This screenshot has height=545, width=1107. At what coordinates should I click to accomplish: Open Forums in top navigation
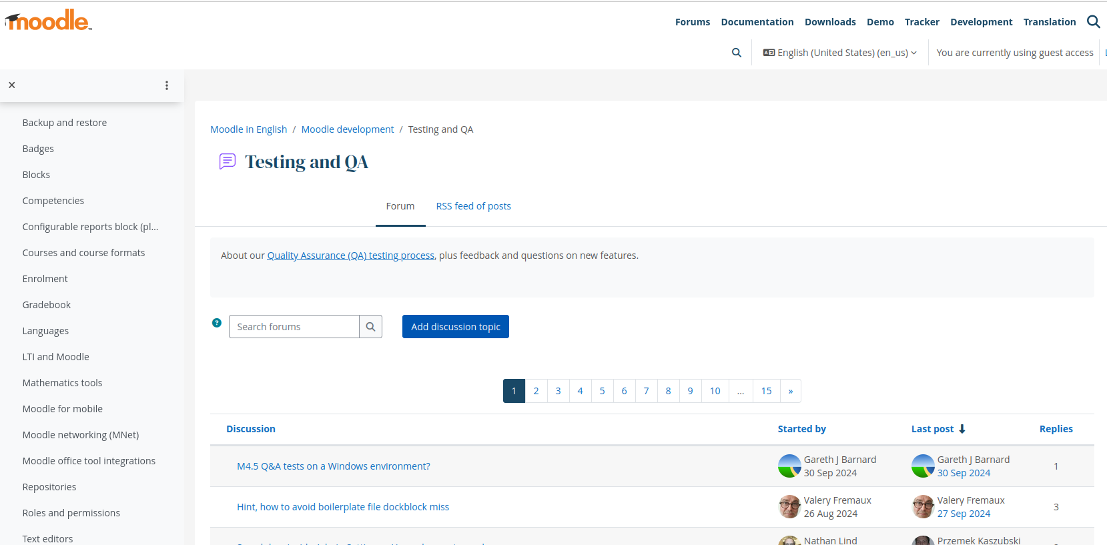click(693, 22)
